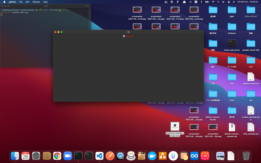261x163 pixels.
Task: Click the Bluetooth icon in menu bar
Action: click(201, 2)
